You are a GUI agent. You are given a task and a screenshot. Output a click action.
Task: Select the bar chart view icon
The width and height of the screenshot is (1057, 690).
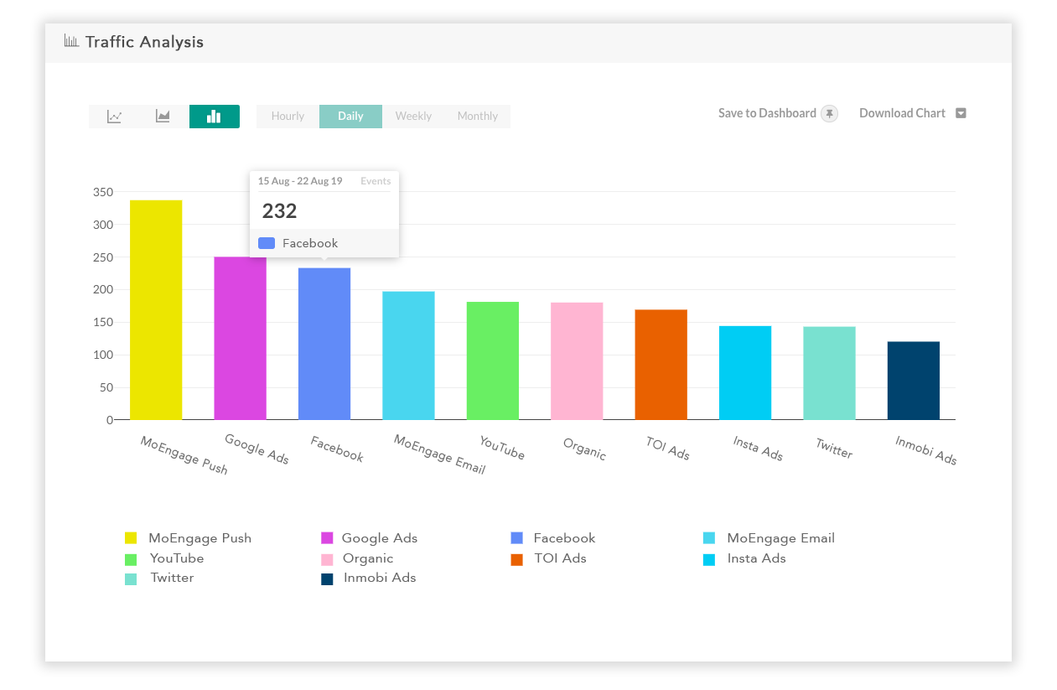pyautogui.click(x=214, y=117)
